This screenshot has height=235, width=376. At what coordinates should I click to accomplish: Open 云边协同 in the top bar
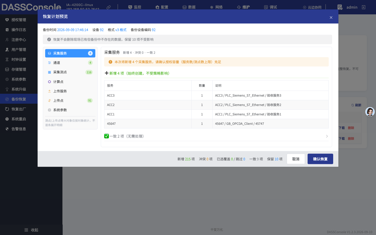[x=312, y=7]
